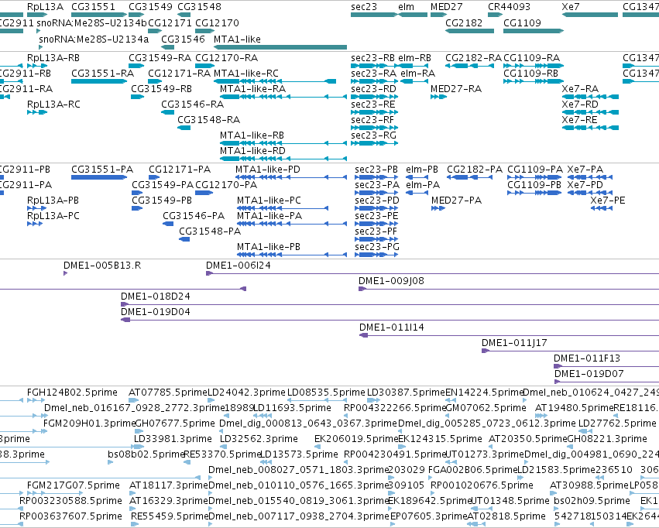Screen dimensions: 659x528
Task: Click protein CG12171-PA label
Action: (x=180, y=170)
